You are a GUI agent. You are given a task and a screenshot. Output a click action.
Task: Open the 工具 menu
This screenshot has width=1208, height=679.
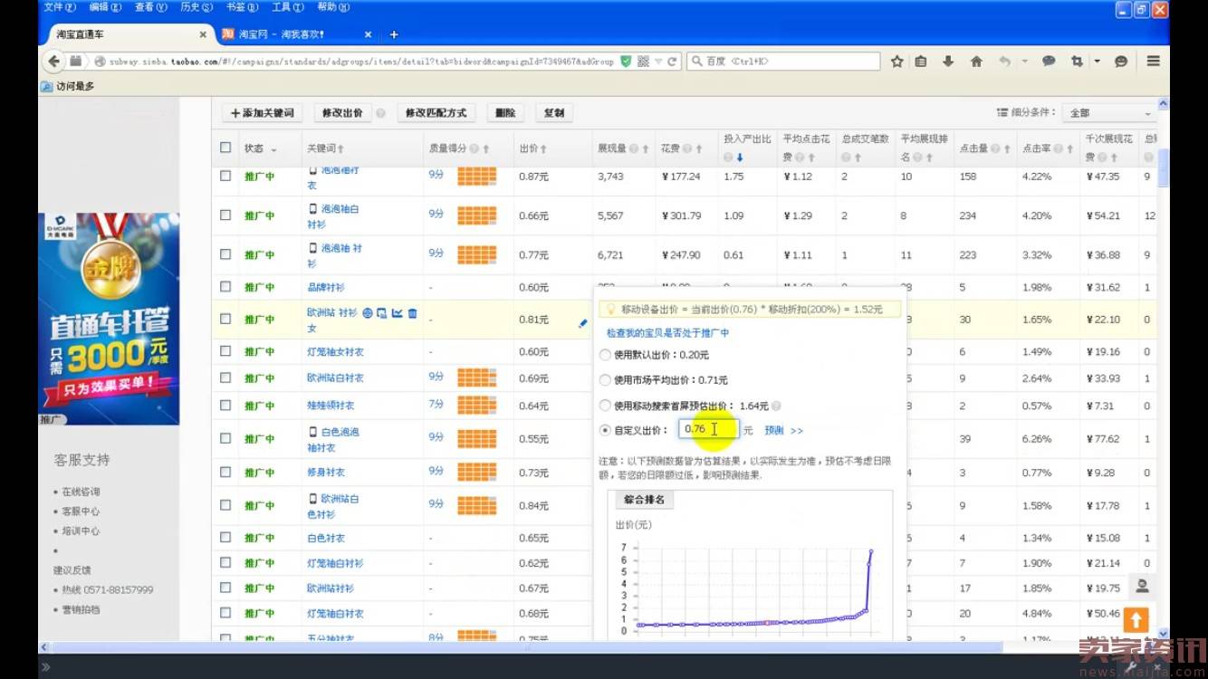287,7
